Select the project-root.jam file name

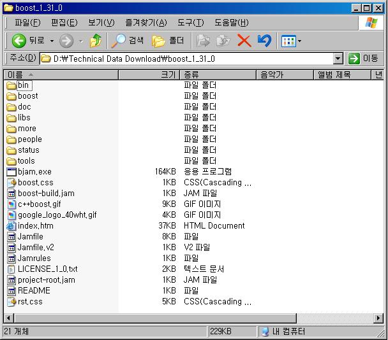coord(47,280)
